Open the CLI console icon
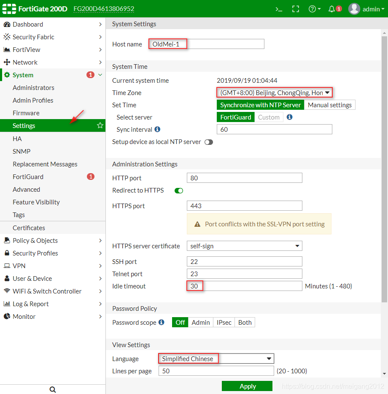 click(279, 9)
